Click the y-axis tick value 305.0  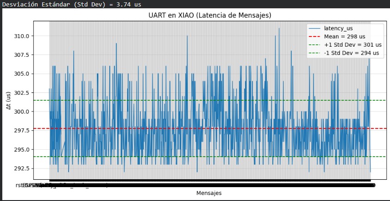[21, 74]
